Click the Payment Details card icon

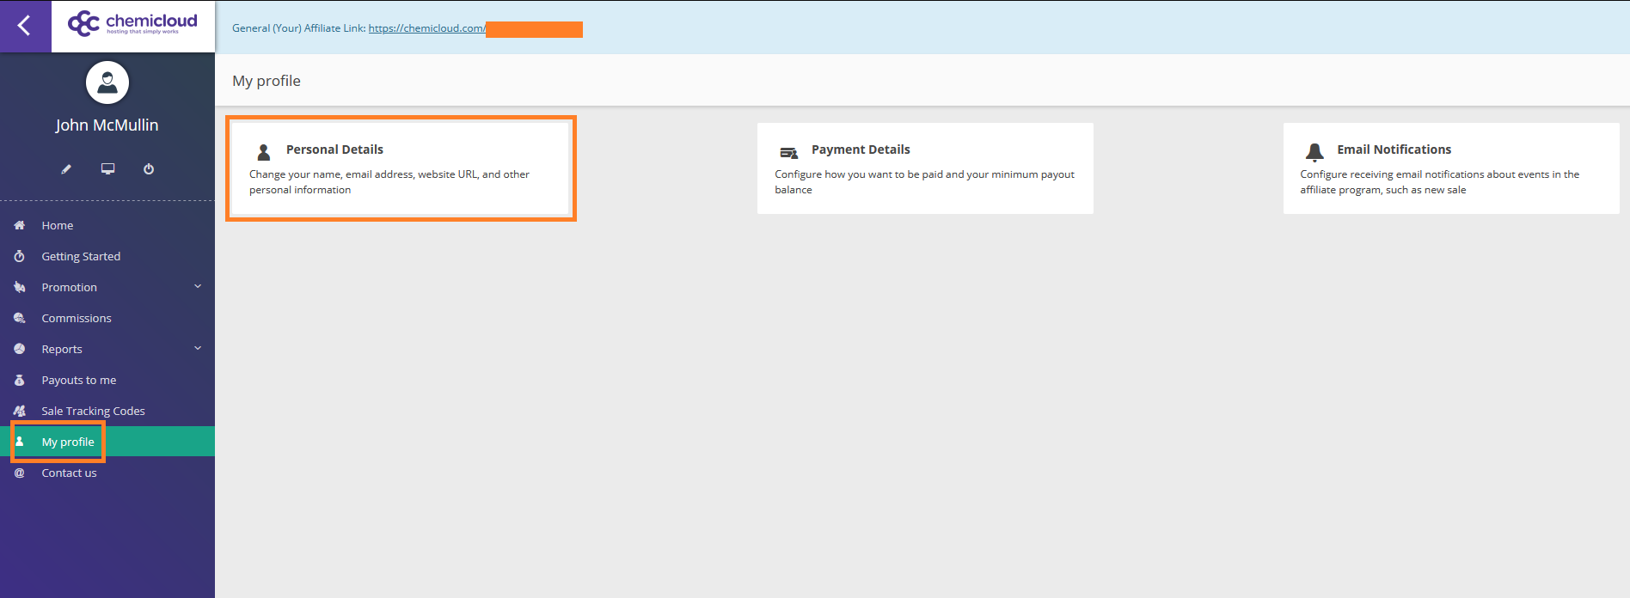click(x=788, y=153)
